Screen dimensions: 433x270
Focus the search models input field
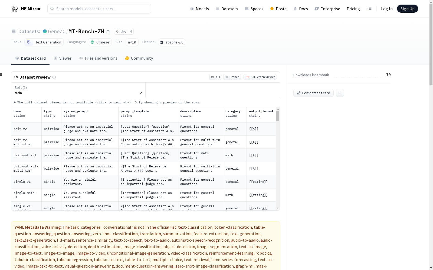click(99, 9)
